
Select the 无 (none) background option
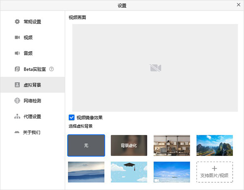86,145
